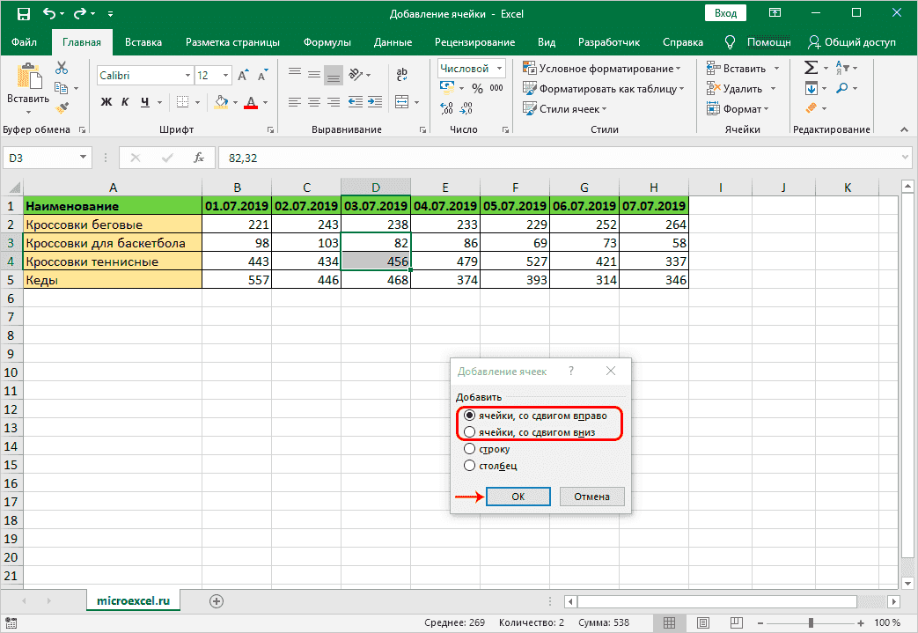Choose the 'строку' radio option
The image size is (918, 633).
click(470, 449)
